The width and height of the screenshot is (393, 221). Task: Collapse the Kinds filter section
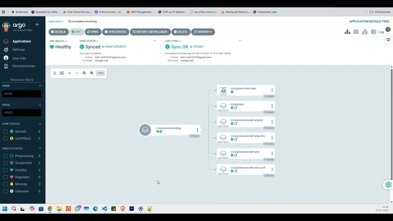click(40, 105)
